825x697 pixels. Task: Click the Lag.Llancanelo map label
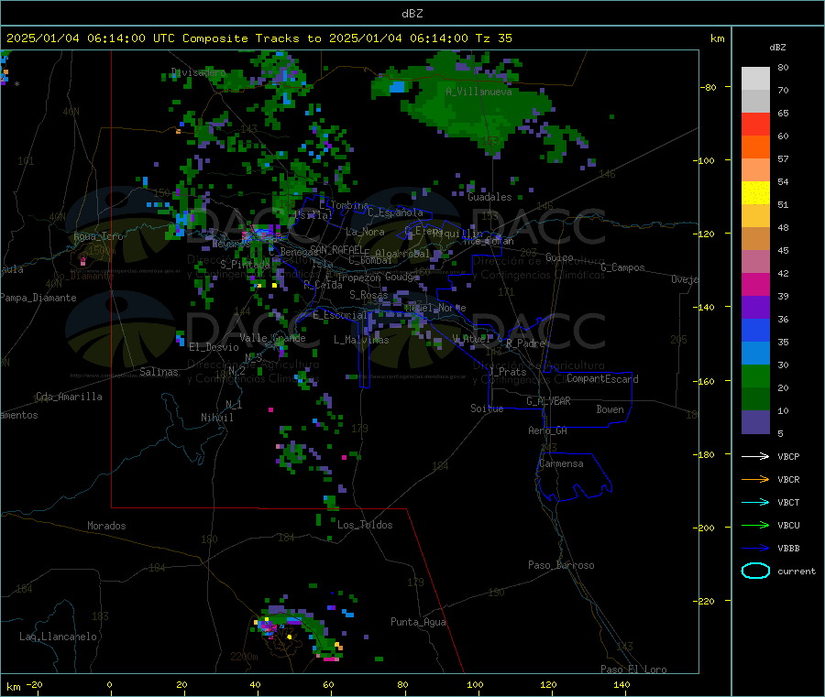point(58,637)
